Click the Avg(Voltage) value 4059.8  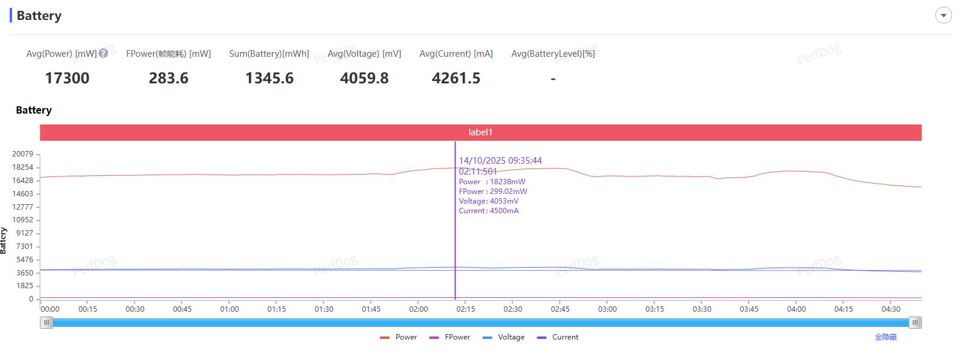364,78
